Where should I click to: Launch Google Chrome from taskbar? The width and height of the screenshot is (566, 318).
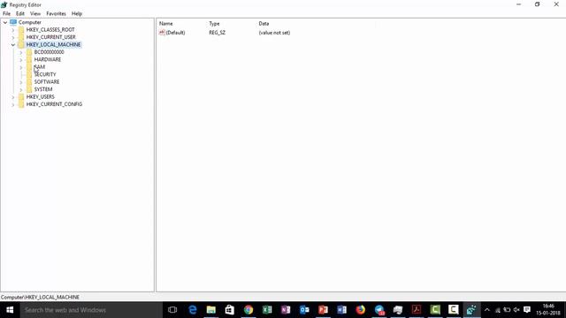click(x=249, y=310)
